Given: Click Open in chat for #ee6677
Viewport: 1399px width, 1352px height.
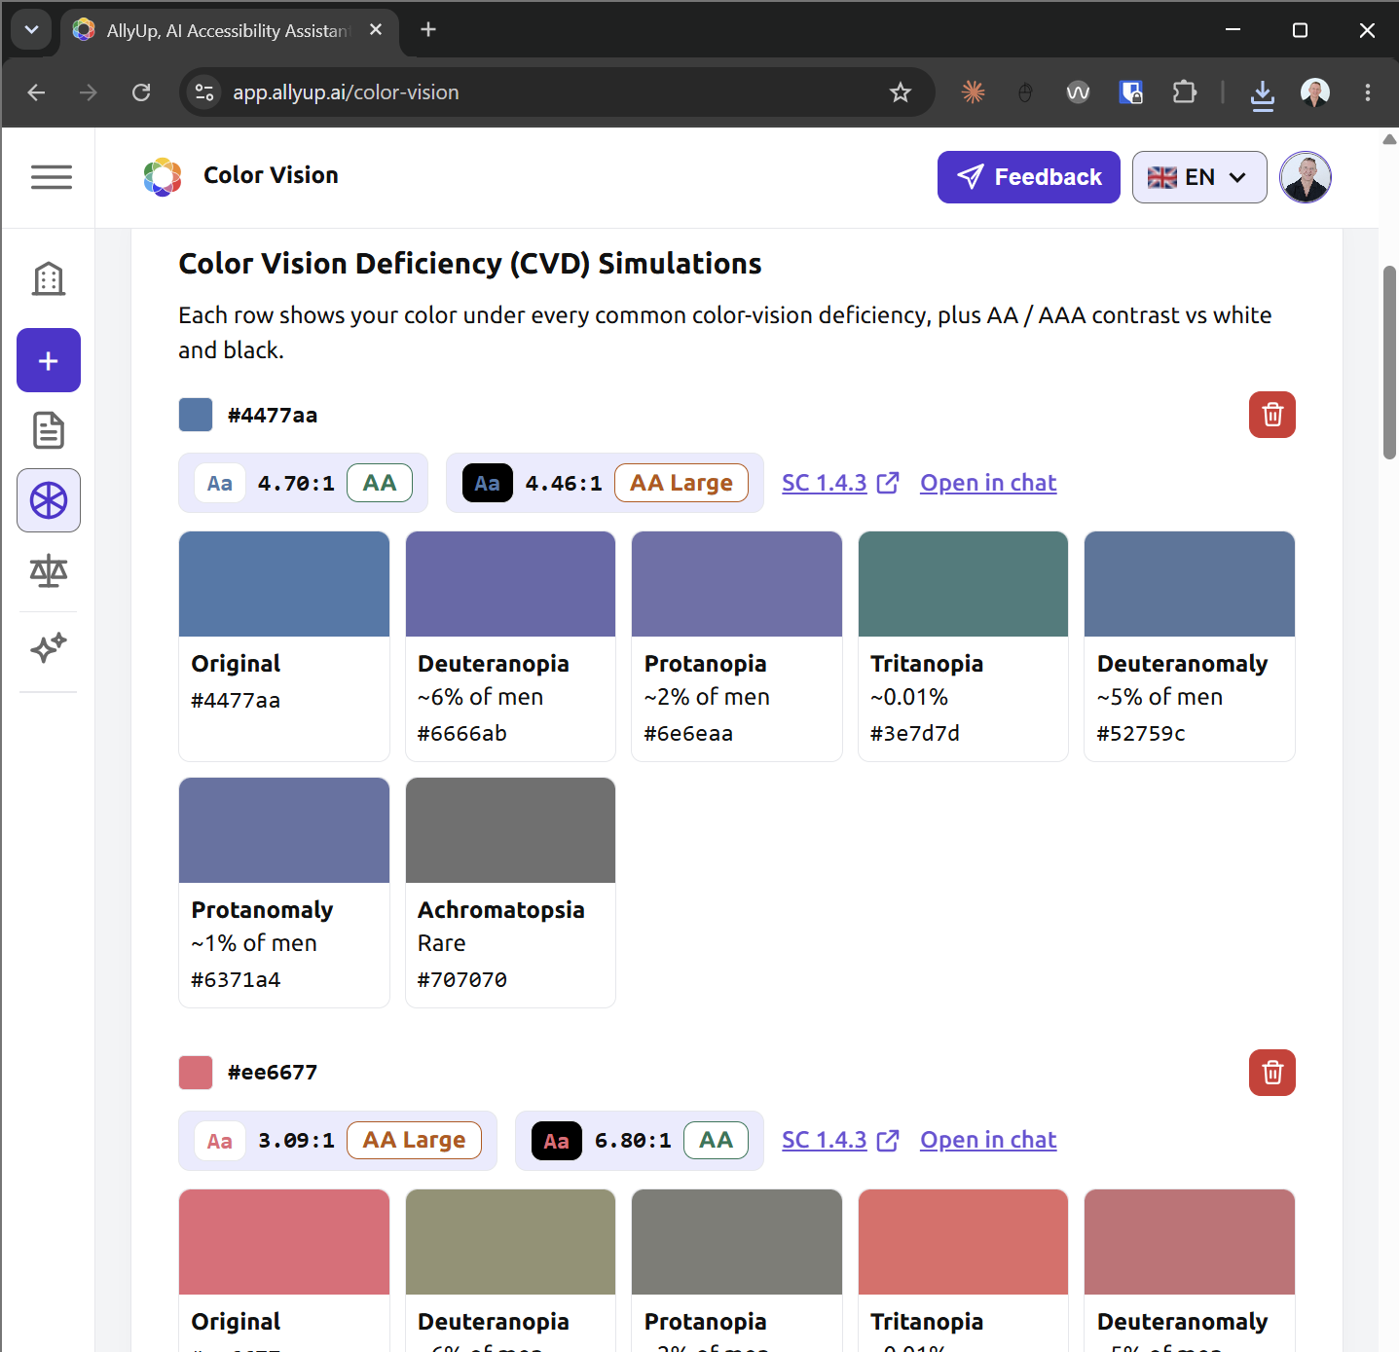Looking at the screenshot, I should (x=988, y=1140).
